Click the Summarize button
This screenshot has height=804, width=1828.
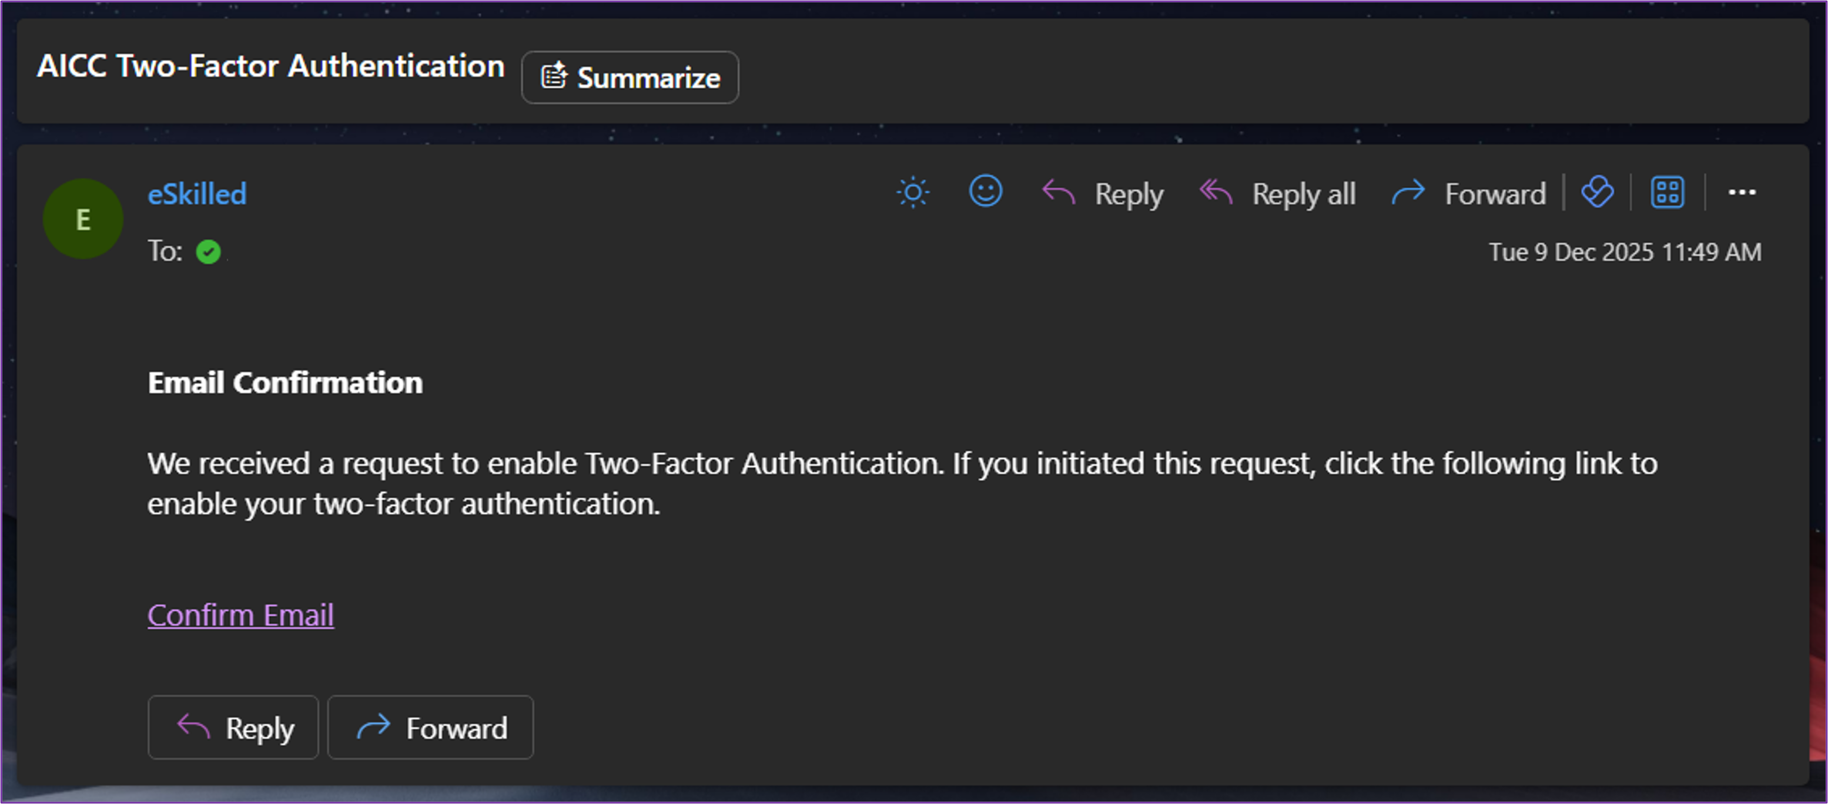630,78
